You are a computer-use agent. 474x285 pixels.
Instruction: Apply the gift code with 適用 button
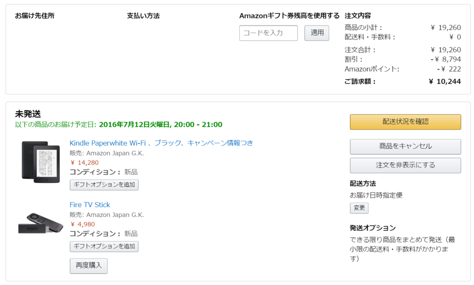(x=317, y=33)
